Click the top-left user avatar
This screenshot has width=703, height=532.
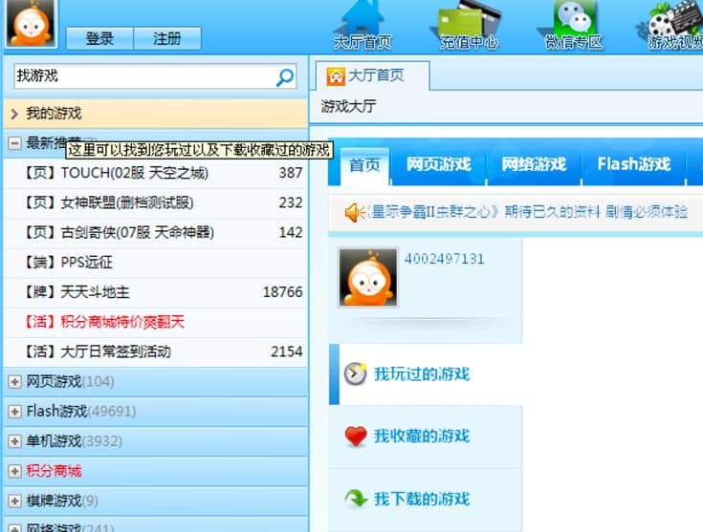point(31,22)
